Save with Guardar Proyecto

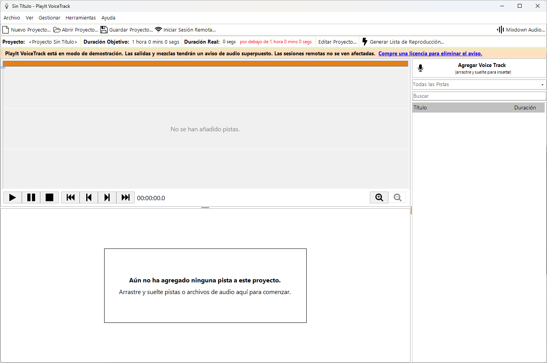pos(127,30)
